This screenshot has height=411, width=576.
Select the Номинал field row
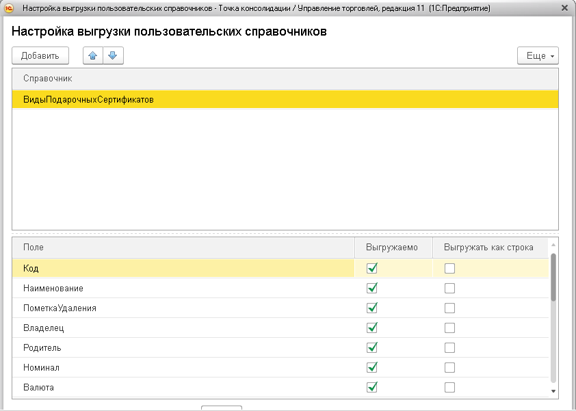click(280, 367)
